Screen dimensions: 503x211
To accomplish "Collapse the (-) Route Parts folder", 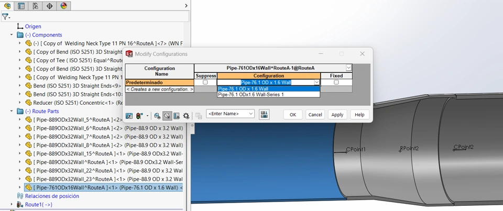I will pos(12,111).
